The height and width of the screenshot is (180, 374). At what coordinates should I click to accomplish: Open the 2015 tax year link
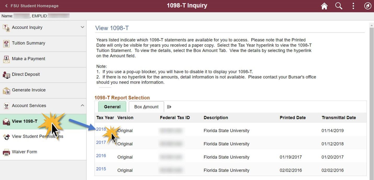(101, 169)
